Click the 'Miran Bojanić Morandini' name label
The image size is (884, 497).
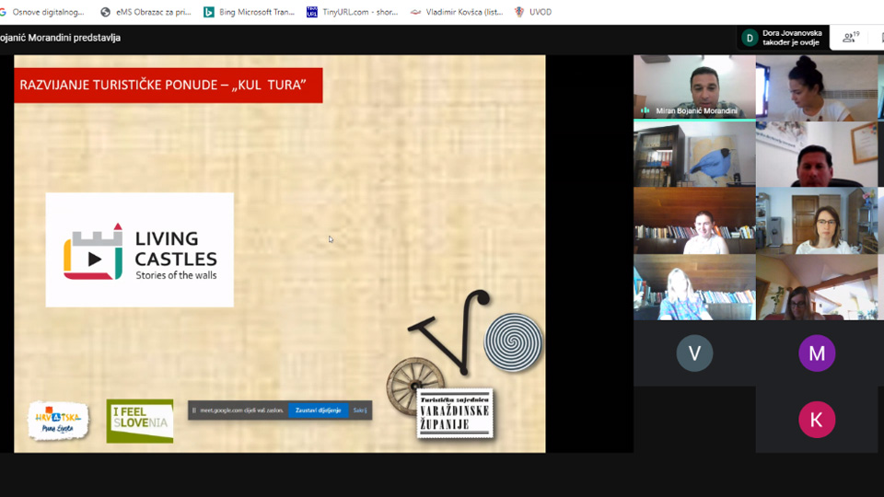pos(696,111)
